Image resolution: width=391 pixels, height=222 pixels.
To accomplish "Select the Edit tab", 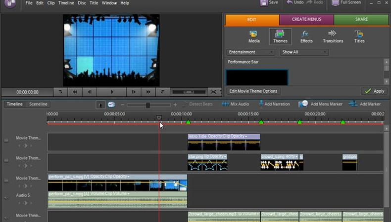I will [252, 20].
